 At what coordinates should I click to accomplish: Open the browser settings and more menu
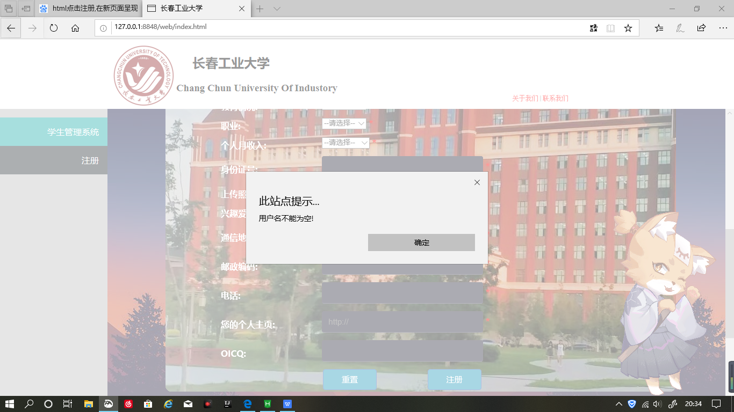click(x=722, y=28)
